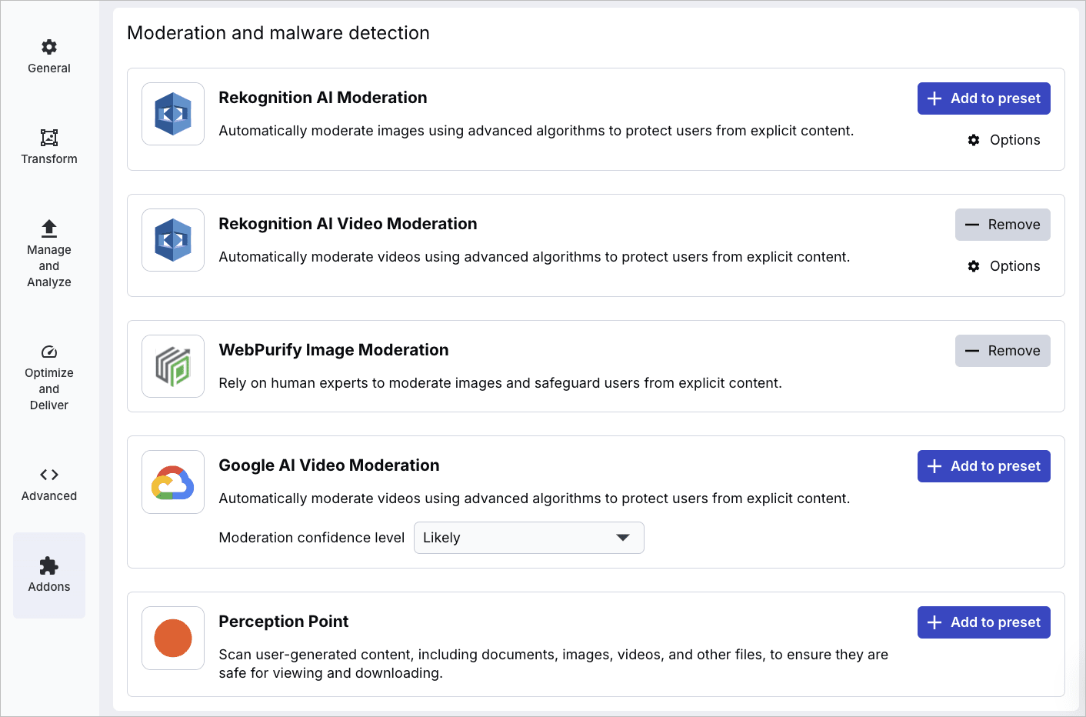Click the Addons puzzle-piece icon
1086x717 pixels.
click(48, 565)
